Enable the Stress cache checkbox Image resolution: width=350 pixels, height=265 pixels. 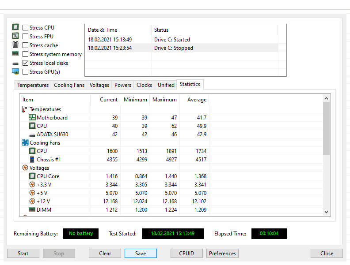click(x=26, y=45)
